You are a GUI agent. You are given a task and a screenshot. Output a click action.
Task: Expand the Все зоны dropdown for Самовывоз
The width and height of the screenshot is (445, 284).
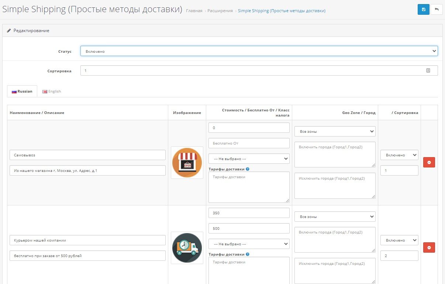pos(335,131)
